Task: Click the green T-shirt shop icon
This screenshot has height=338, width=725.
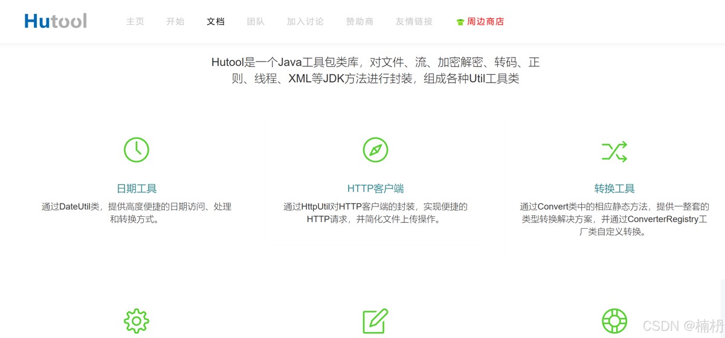Action: point(460,22)
